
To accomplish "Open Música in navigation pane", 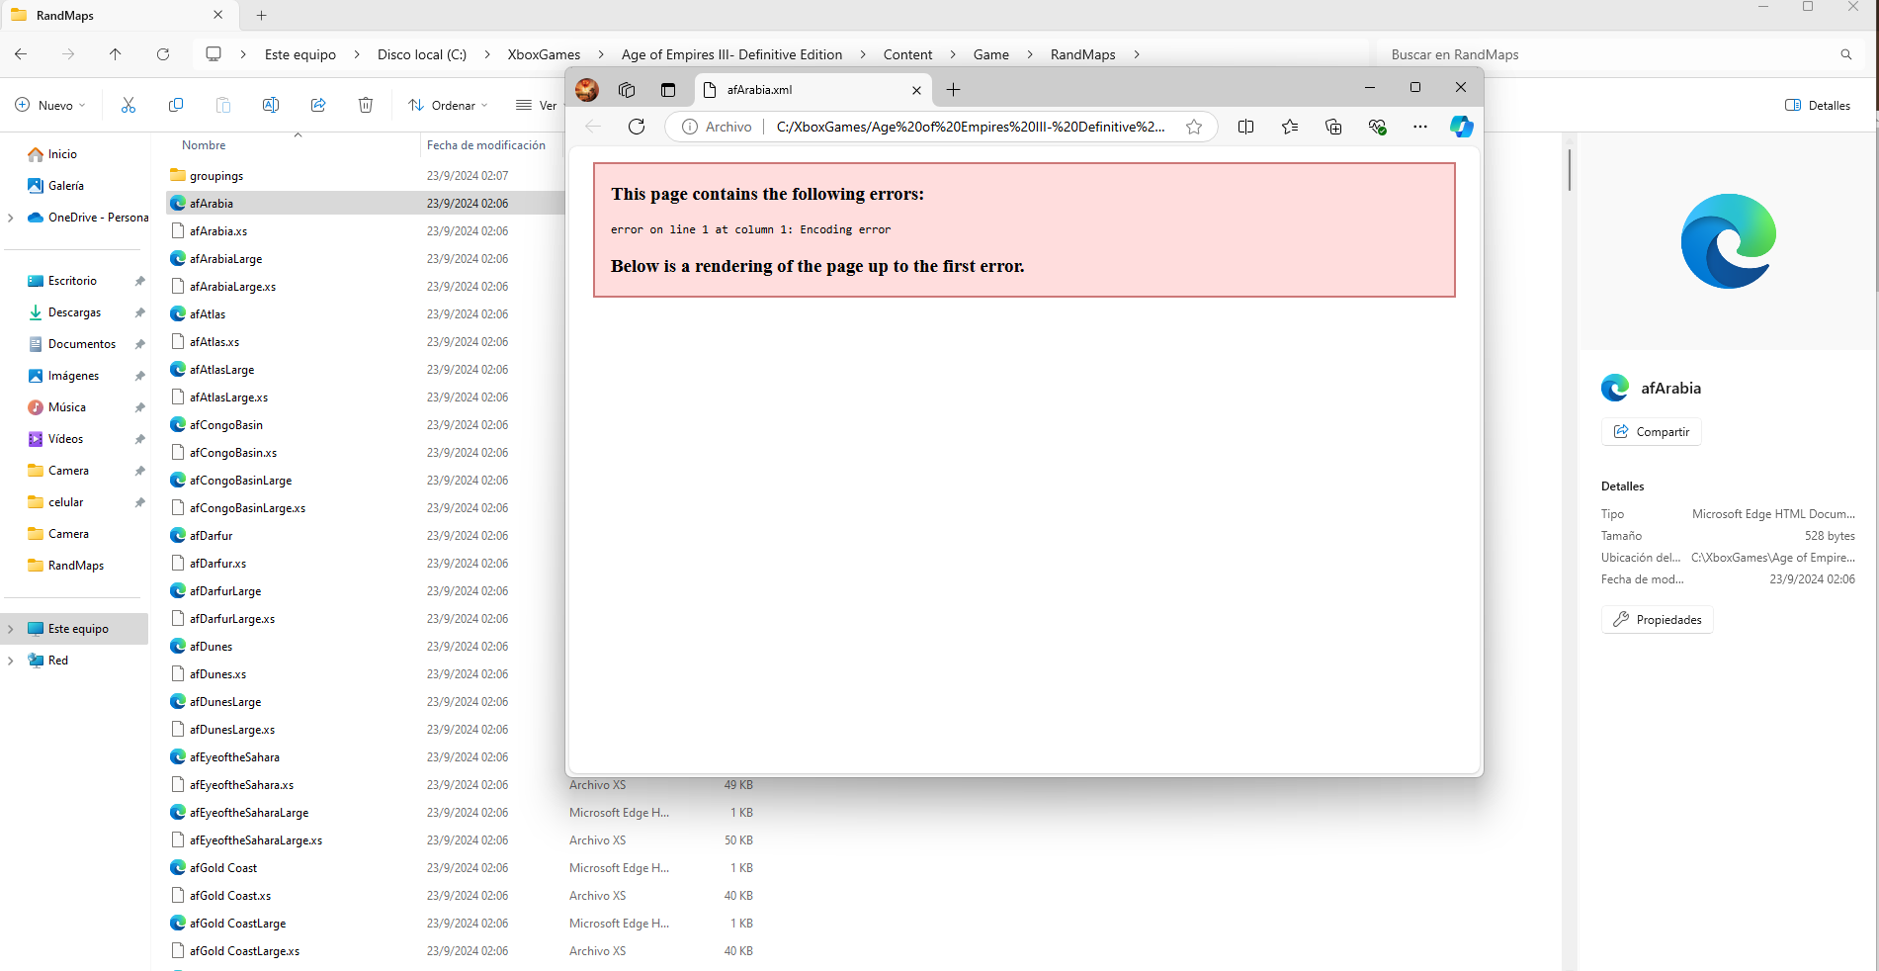I will tap(67, 407).
